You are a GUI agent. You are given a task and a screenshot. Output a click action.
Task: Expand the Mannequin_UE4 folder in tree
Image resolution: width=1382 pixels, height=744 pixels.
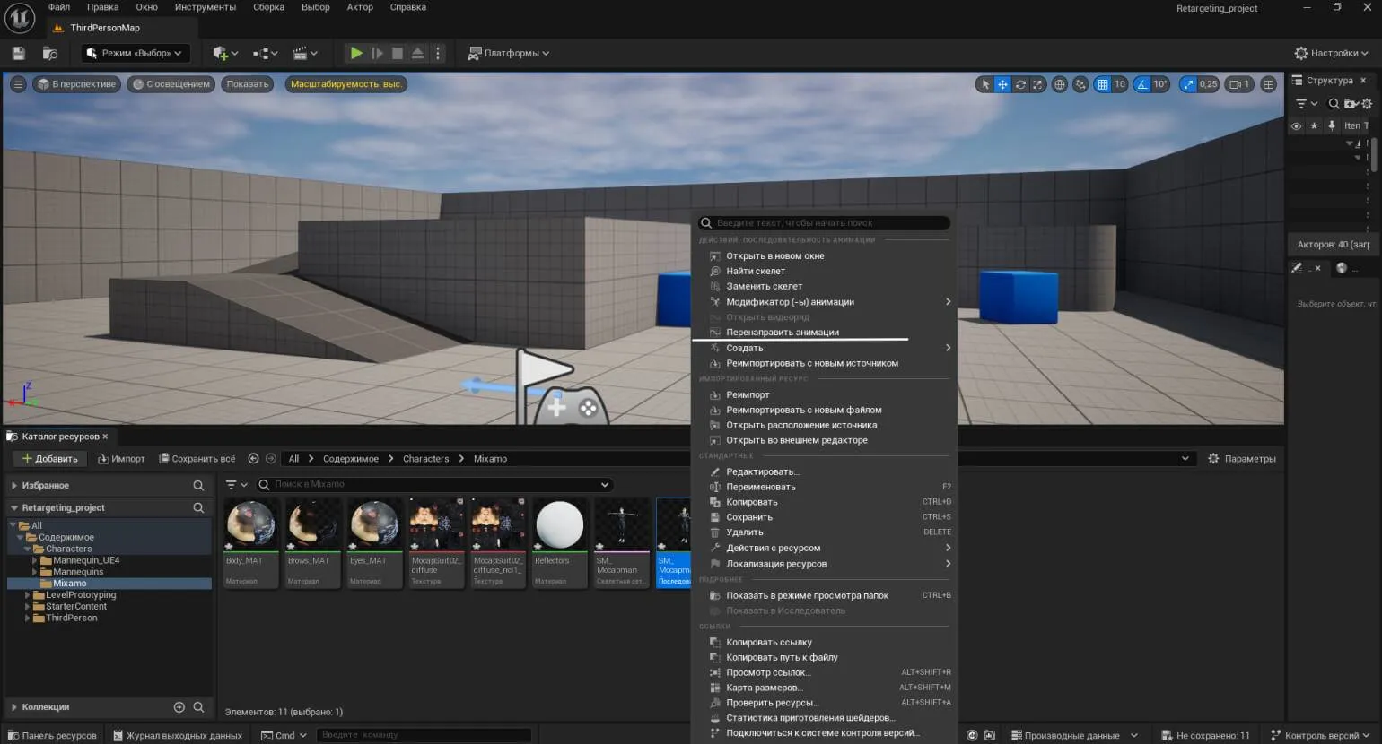pyautogui.click(x=35, y=560)
